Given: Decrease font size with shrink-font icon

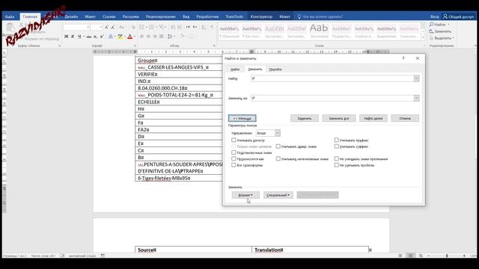Looking at the screenshot, I should (113, 27).
